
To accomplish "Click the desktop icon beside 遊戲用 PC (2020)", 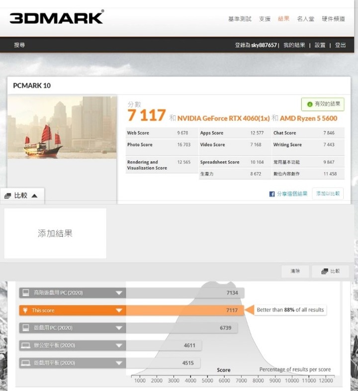I will point(26,328).
